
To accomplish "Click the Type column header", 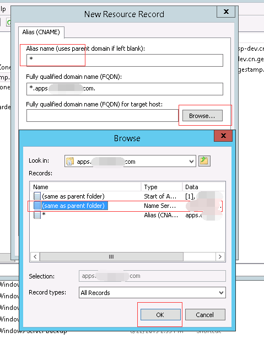I will pyautogui.click(x=161, y=187).
